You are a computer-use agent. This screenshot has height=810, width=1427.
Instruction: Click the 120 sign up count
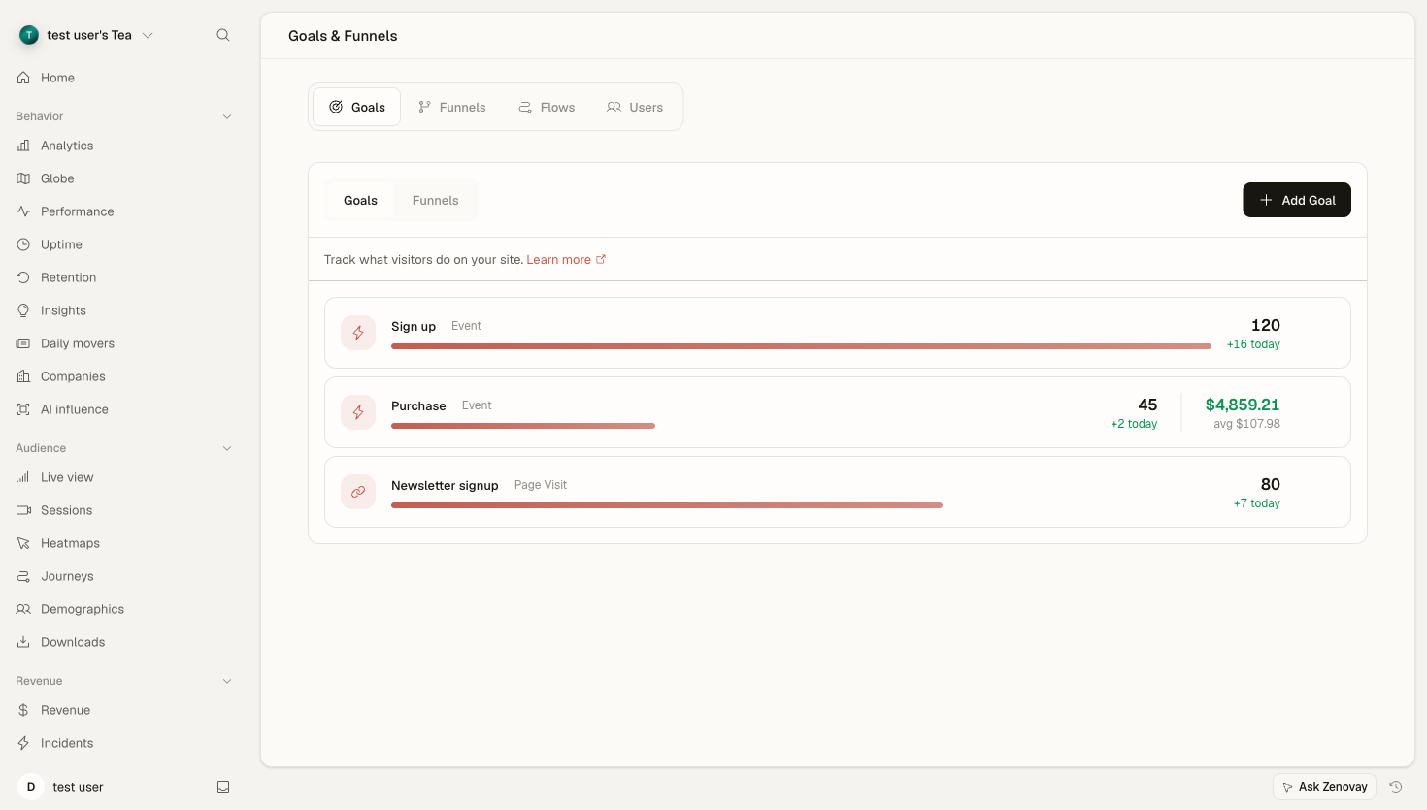coord(1266,325)
